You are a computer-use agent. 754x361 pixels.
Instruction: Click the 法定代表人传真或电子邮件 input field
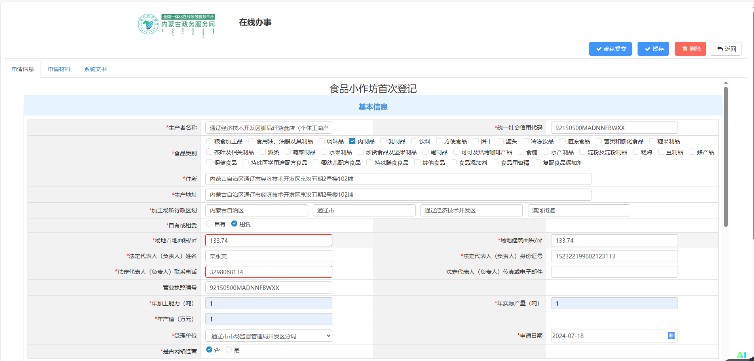click(614, 272)
